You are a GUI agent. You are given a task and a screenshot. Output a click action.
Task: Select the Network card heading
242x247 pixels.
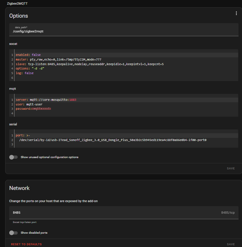[x=19, y=188]
